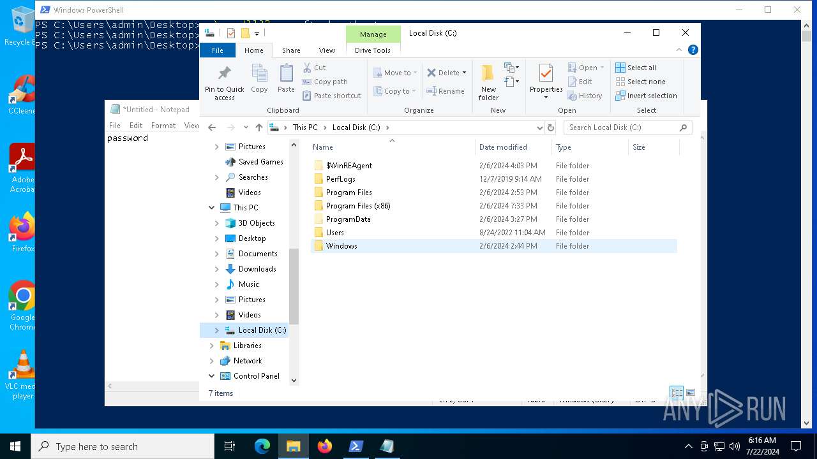Open Notepad Format menu

(163, 126)
